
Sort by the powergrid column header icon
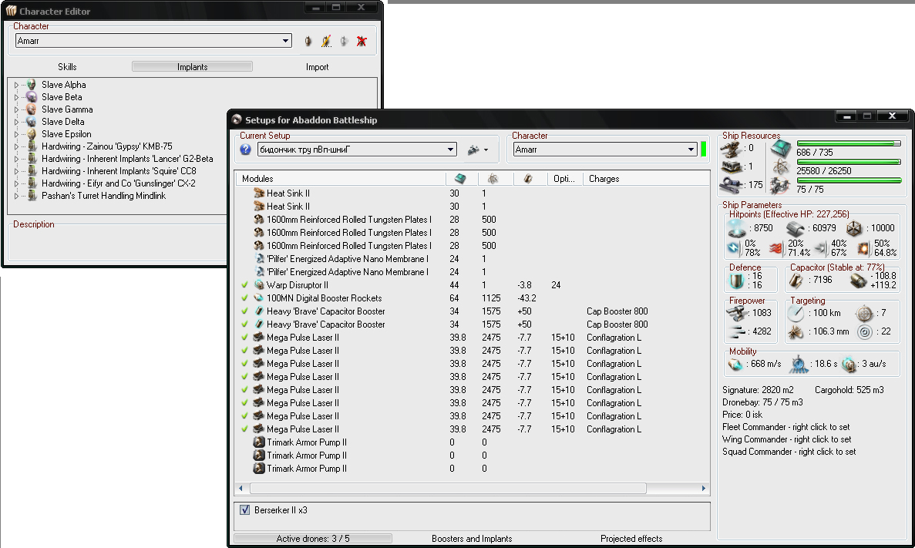[x=493, y=179]
